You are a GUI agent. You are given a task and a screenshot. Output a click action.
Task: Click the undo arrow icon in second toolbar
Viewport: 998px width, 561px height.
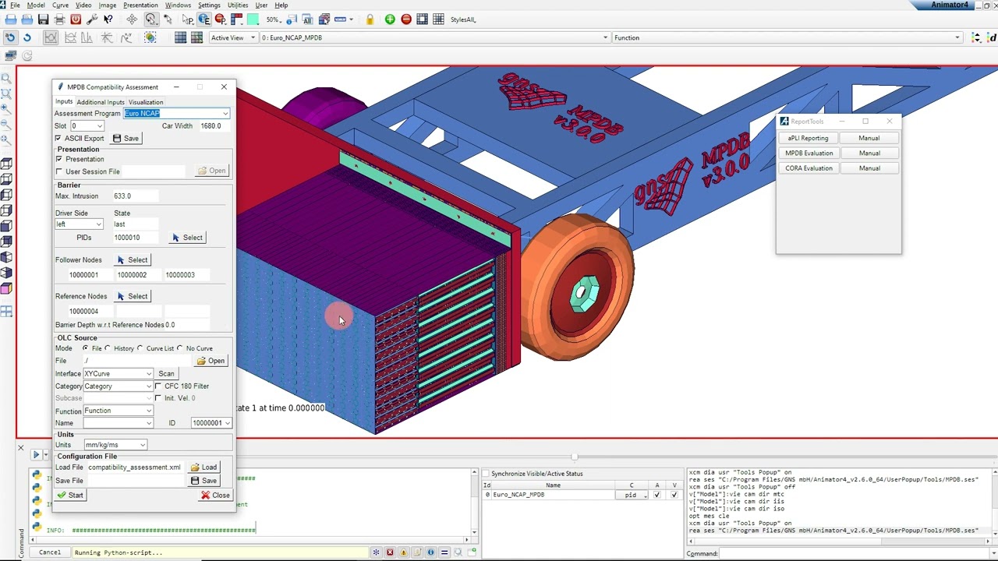[10, 37]
